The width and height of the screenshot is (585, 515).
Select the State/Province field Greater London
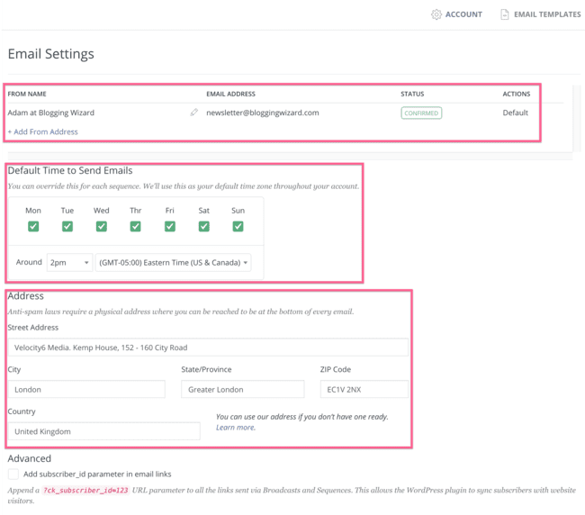(x=242, y=389)
